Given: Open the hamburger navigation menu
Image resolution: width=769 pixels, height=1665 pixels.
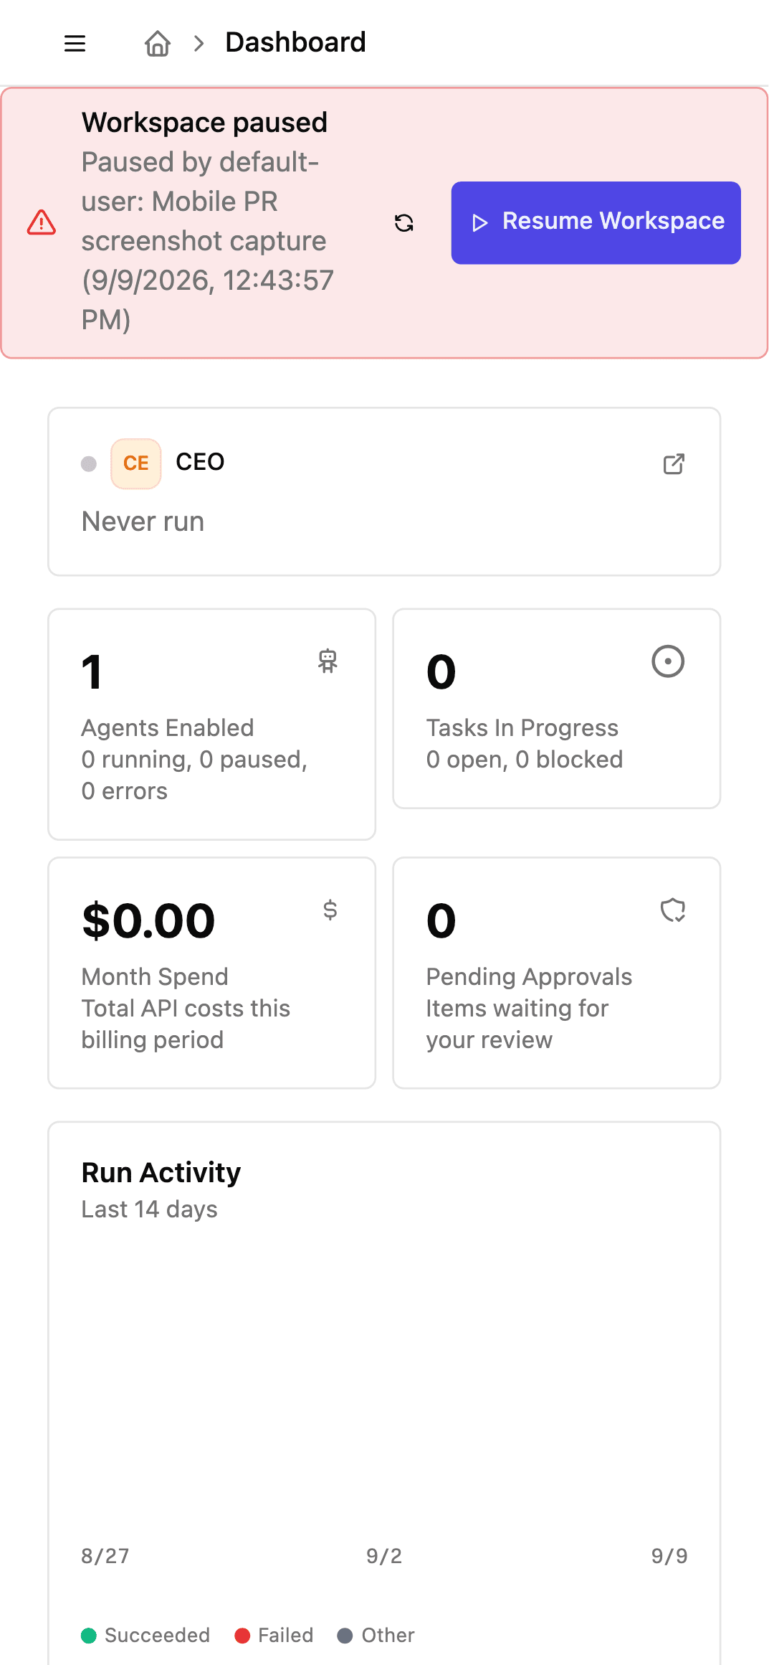Looking at the screenshot, I should 75,43.
